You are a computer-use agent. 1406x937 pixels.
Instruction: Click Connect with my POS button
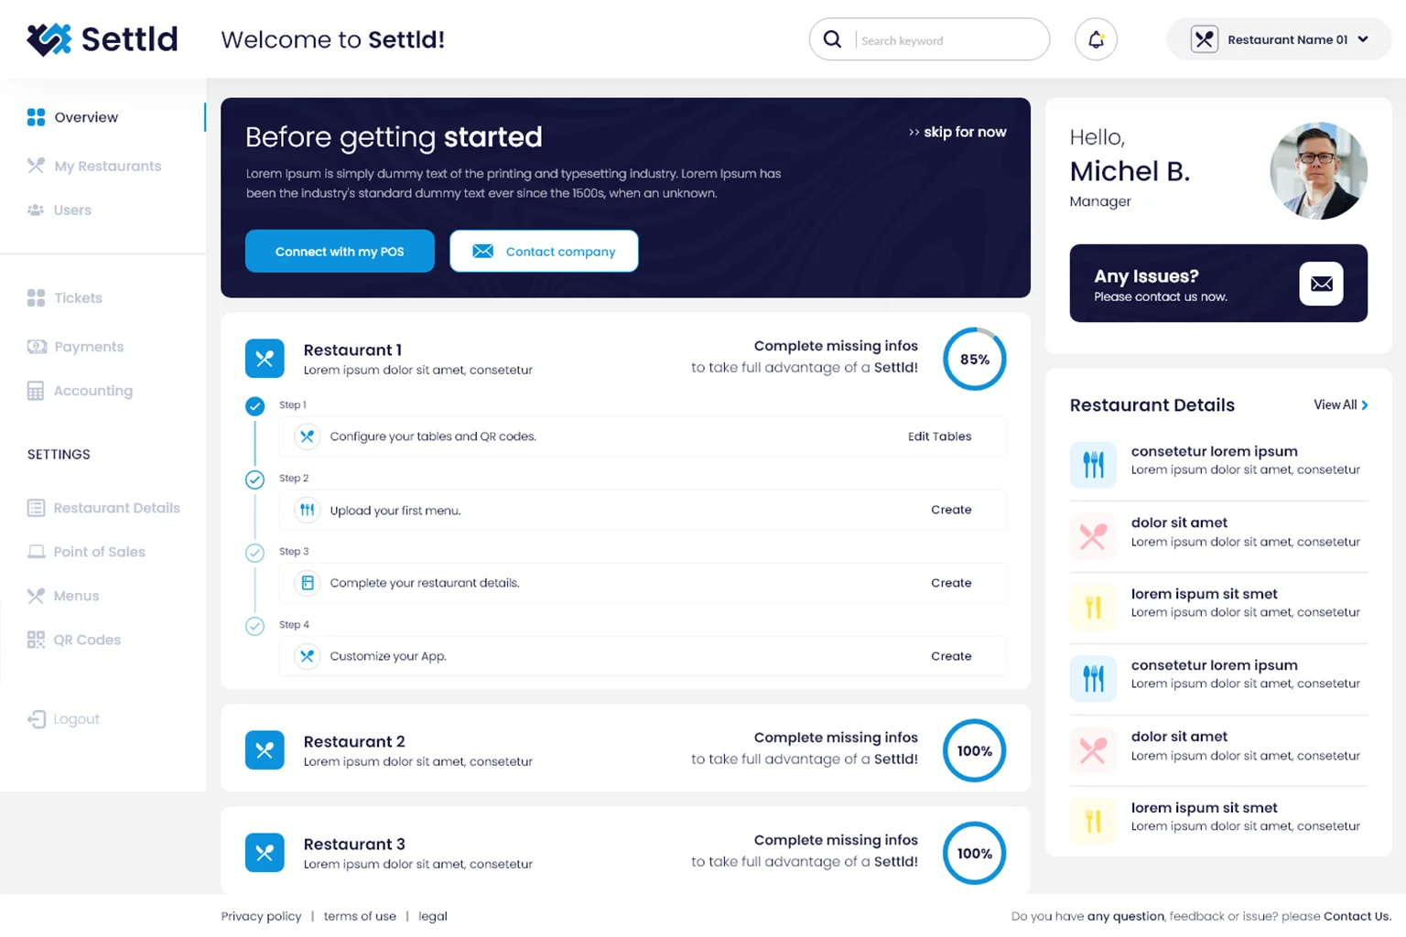click(340, 251)
